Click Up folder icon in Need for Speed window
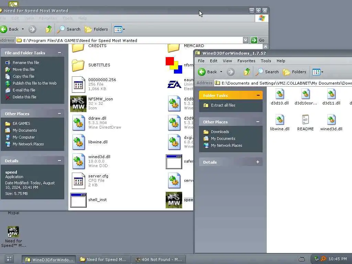This screenshot has height=264, width=352. [48, 29]
